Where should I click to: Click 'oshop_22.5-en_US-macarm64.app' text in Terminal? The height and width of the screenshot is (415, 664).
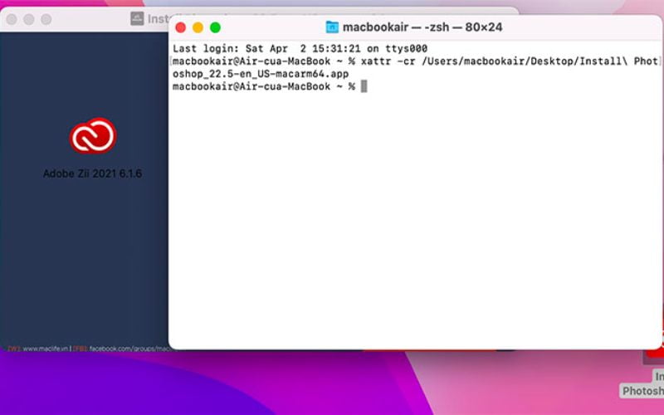261,74
